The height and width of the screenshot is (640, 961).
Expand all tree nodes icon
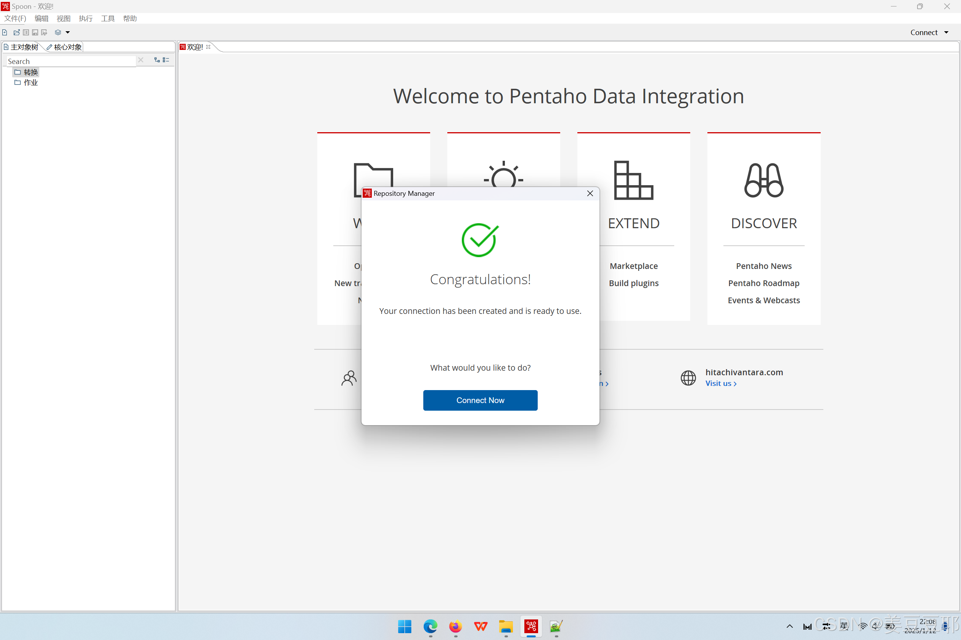point(157,60)
